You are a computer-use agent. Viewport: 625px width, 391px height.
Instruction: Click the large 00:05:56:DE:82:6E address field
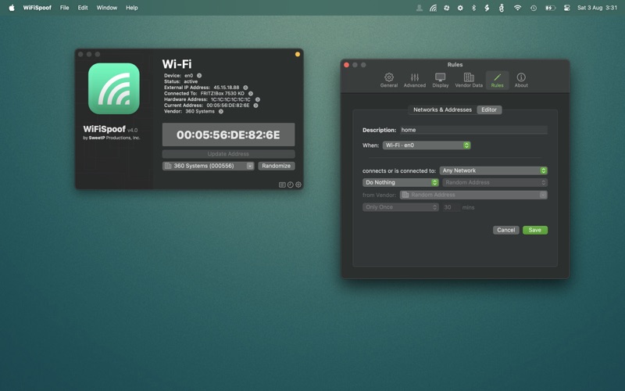[x=228, y=135]
